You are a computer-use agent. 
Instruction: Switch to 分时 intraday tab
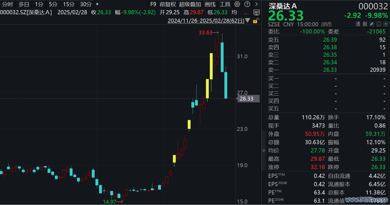coord(7,4)
